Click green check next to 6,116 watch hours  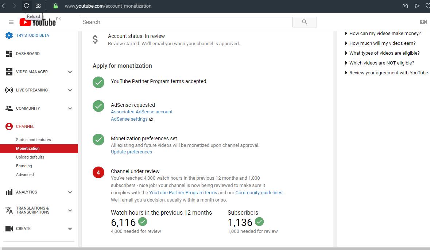pyautogui.click(x=143, y=222)
